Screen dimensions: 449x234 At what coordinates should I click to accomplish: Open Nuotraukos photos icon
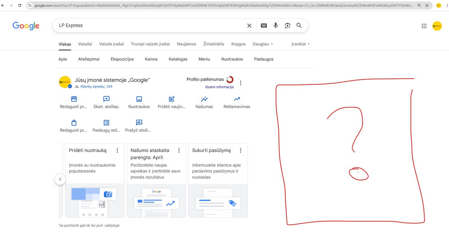[139, 99]
